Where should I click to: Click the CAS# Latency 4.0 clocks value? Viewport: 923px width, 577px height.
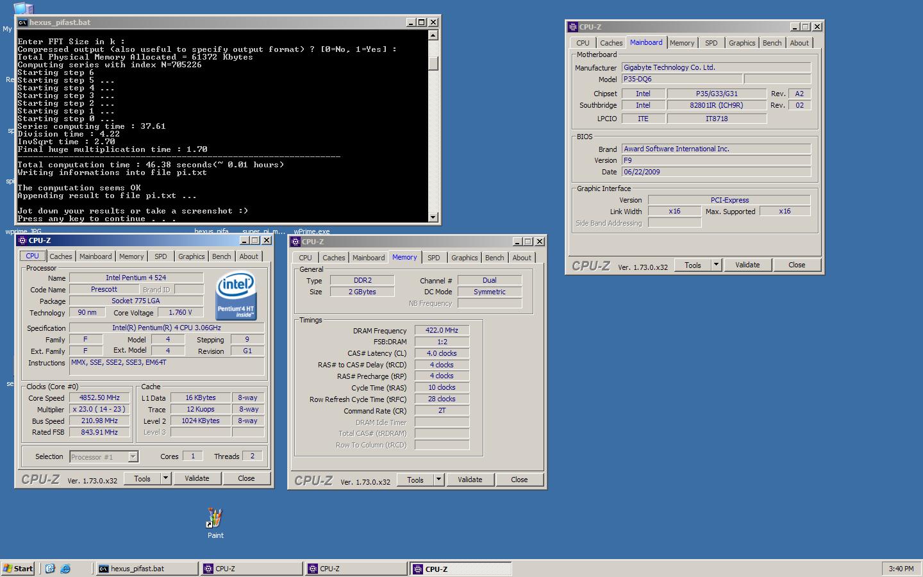click(x=442, y=353)
